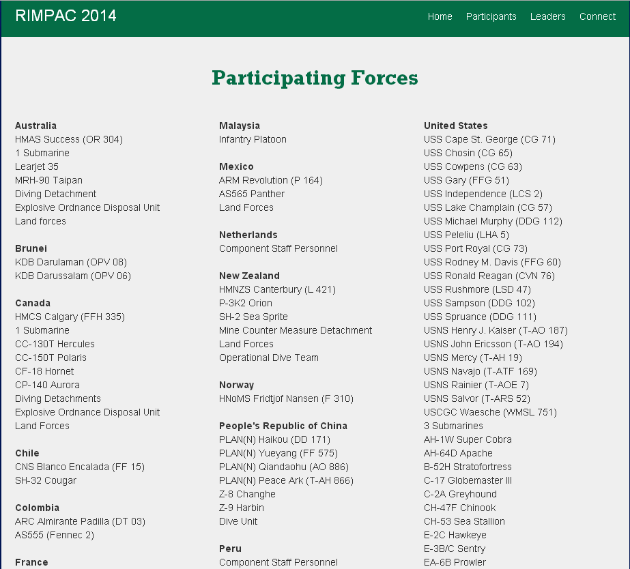The height and width of the screenshot is (569, 630).
Task: Click the RIMPAC 2014 site title
Action: pos(66,16)
